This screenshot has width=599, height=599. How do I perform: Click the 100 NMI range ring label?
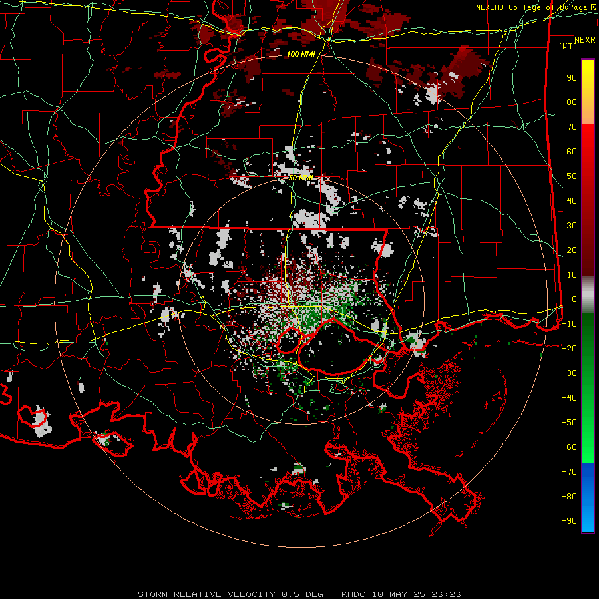click(301, 55)
